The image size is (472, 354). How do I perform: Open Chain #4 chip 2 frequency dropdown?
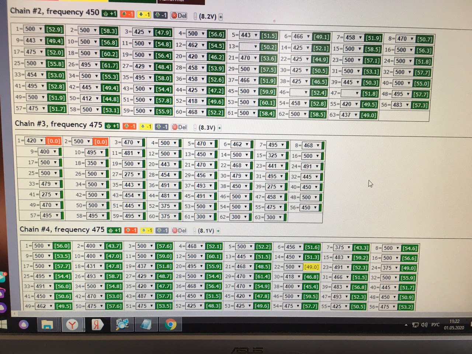tap(95, 246)
